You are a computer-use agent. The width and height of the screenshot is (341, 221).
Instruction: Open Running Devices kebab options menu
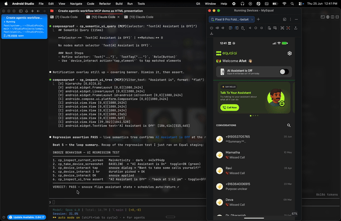[290, 19]
